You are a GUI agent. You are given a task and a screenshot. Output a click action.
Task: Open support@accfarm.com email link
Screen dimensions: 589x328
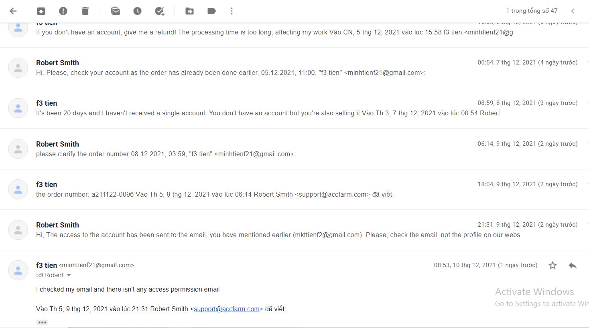(227, 309)
